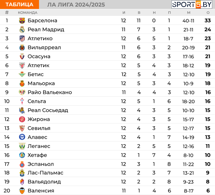The width and height of the screenshot is (215, 195).
Task: Click the Real Madrid crest icon
Action: point(22,29)
